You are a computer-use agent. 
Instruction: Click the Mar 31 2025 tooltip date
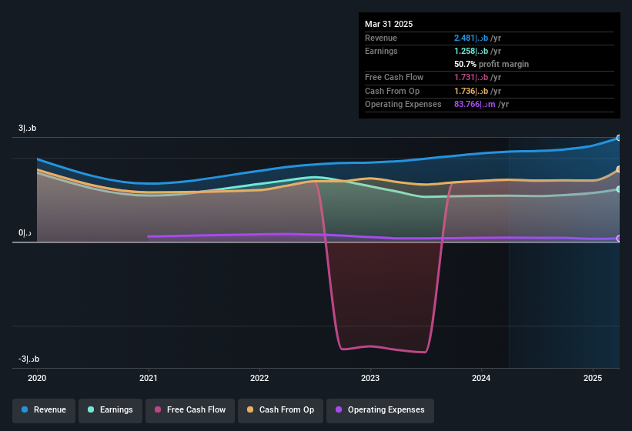click(389, 24)
